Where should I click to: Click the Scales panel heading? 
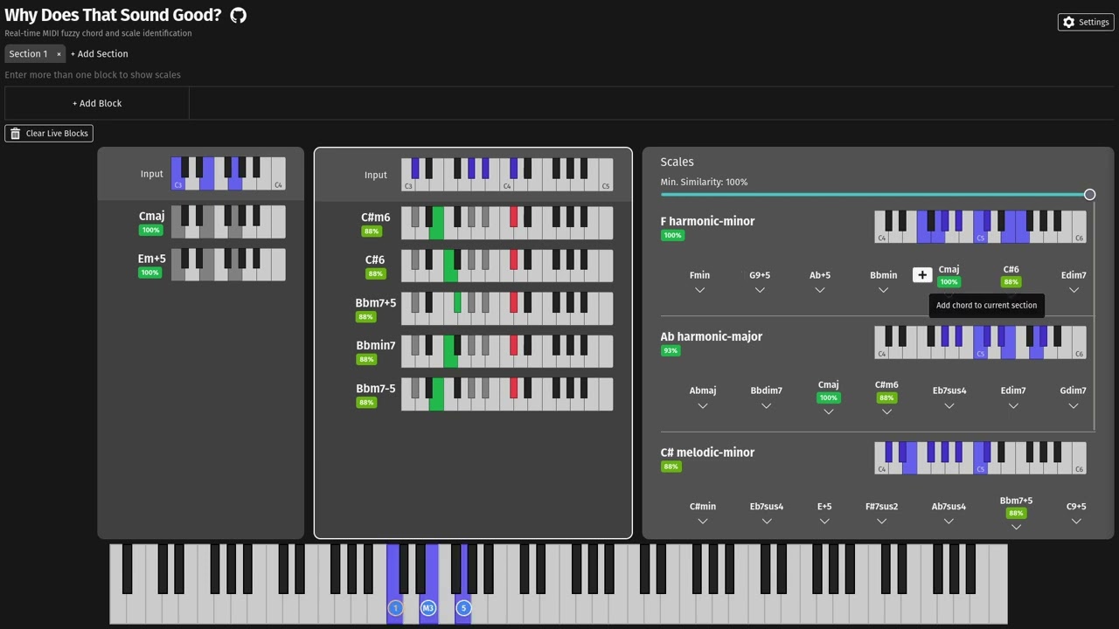(x=677, y=162)
